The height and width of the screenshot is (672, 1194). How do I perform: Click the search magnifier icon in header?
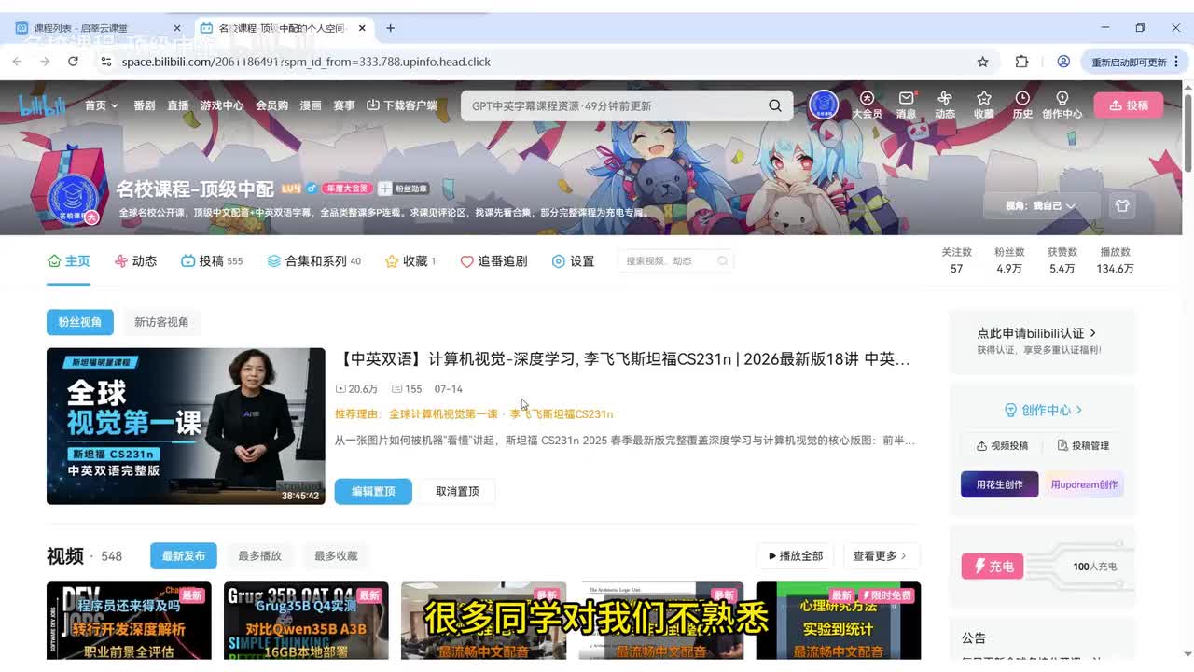pyautogui.click(x=775, y=105)
